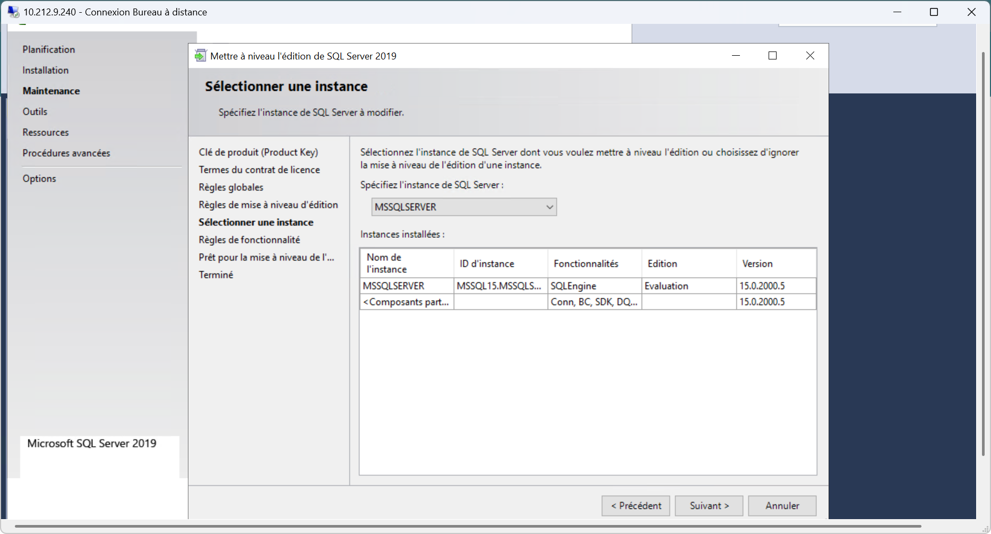The width and height of the screenshot is (991, 534).
Task: Click the MSSQLSERVER row version 15.0.2000.5
Action: (x=776, y=286)
